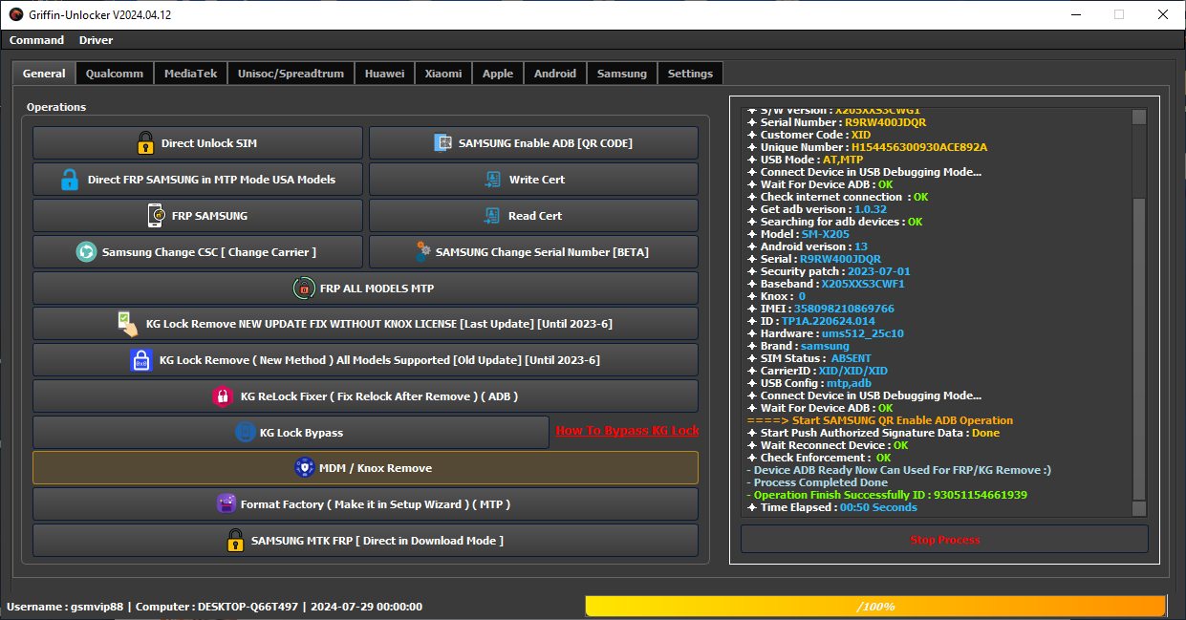1186x620 pixels.
Task: Click the shield icon on MDM / Knox Remove
Action: 303,468
